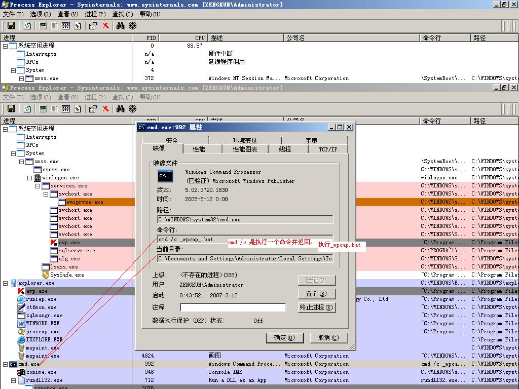Image resolution: width=519 pixels, height=389 pixels.
Task: Click the Save icon in the topmost toolbar
Action: tap(11, 26)
